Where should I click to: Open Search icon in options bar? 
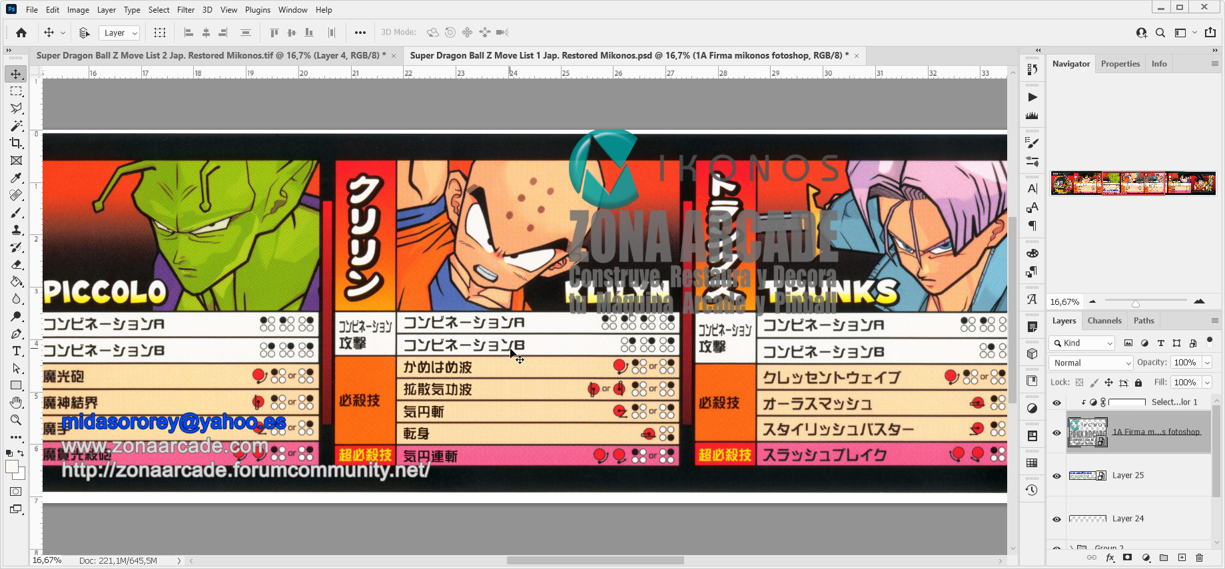pyautogui.click(x=1160, y=33)
